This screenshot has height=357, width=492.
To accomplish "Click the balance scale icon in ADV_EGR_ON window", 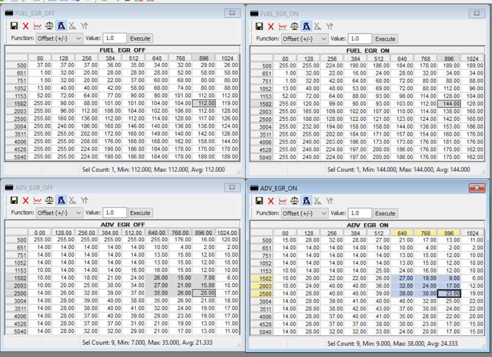I will [x=294, y=201].
